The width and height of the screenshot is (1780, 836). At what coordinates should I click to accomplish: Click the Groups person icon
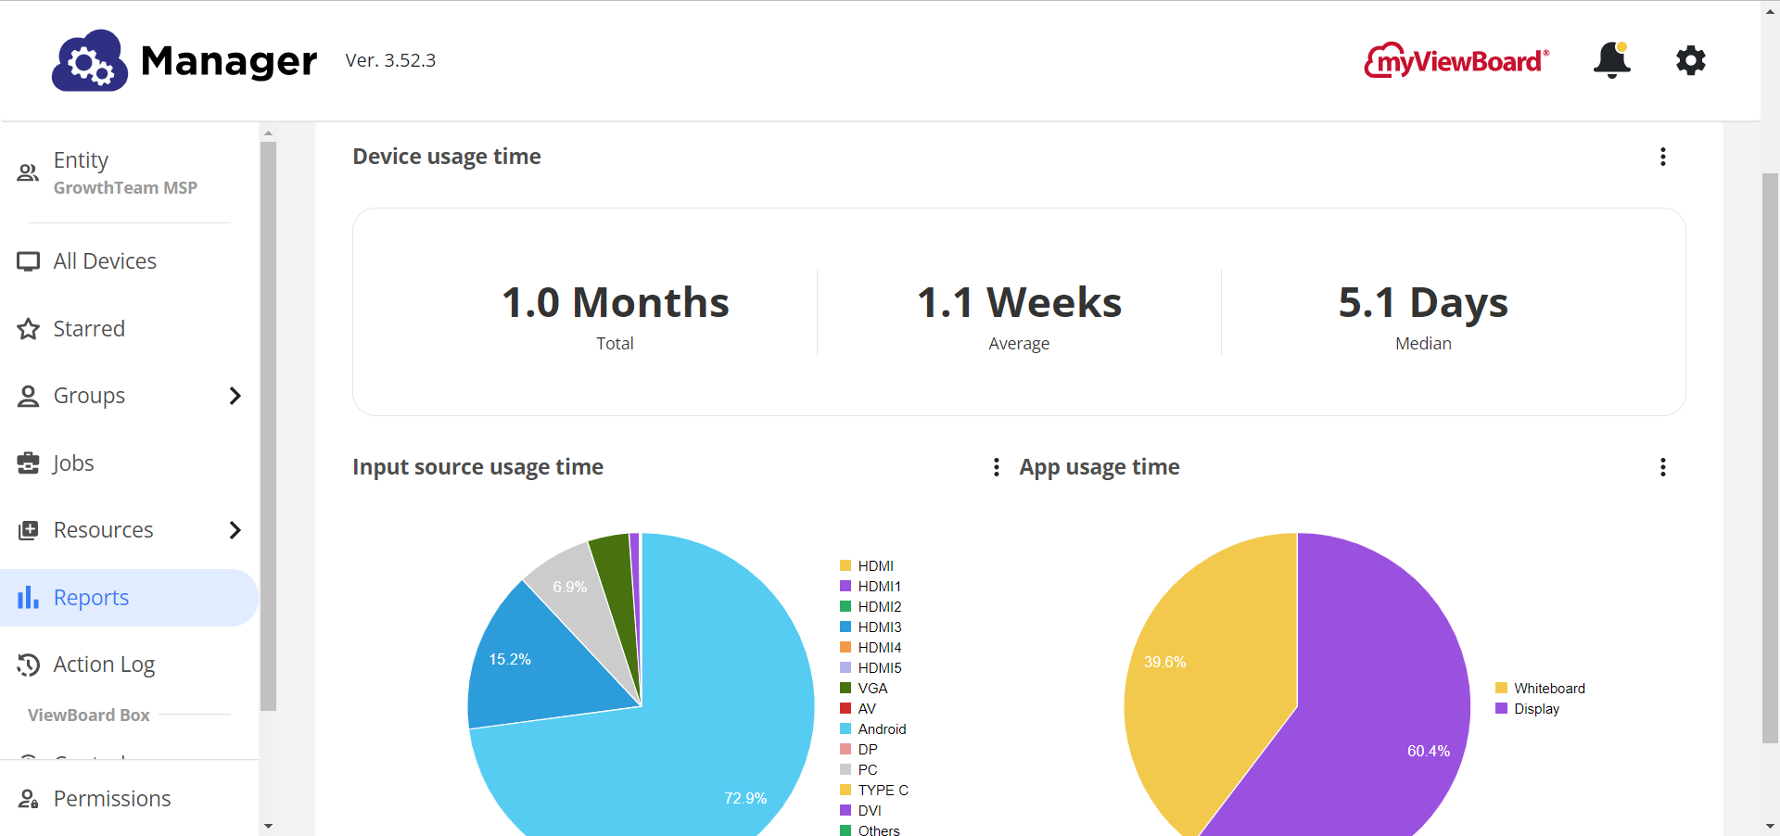point(29,397)
